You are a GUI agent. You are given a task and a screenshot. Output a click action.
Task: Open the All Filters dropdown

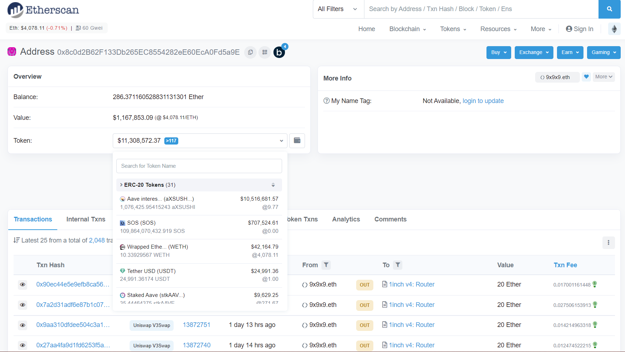tap(338, 9)
